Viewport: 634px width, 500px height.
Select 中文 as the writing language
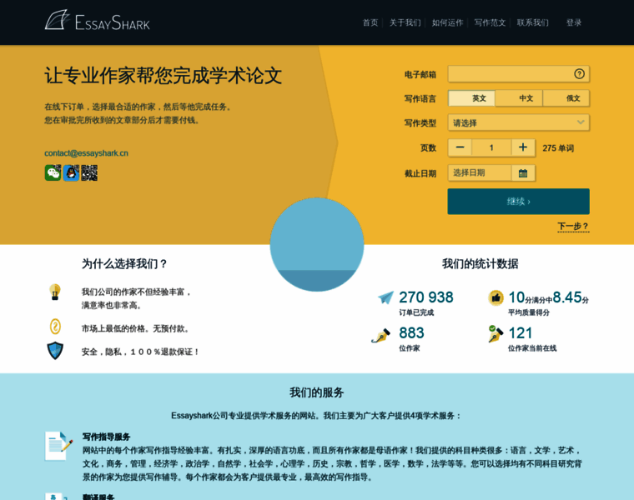(x=519, y=98)
